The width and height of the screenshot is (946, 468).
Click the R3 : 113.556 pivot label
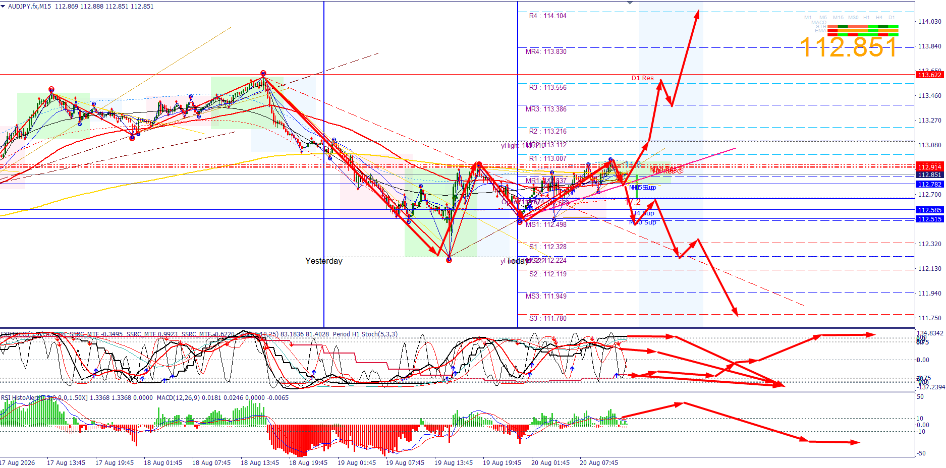(x=547, y=87)
